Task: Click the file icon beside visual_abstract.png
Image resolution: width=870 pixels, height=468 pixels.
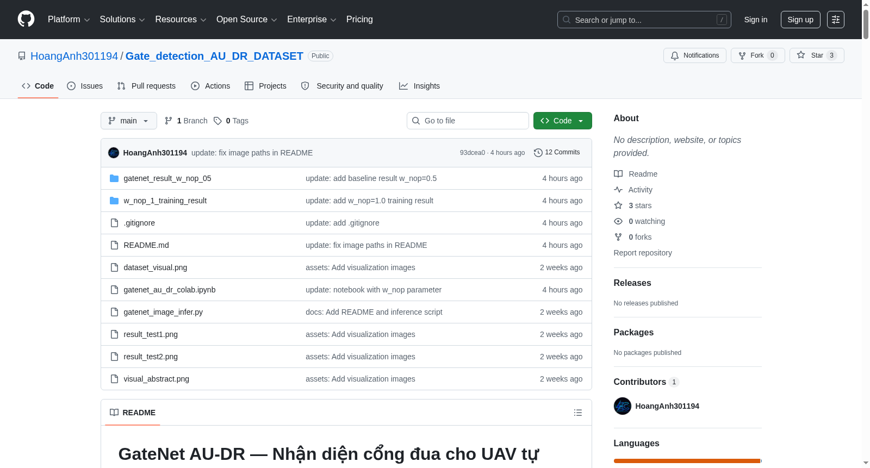Action: 114,379
